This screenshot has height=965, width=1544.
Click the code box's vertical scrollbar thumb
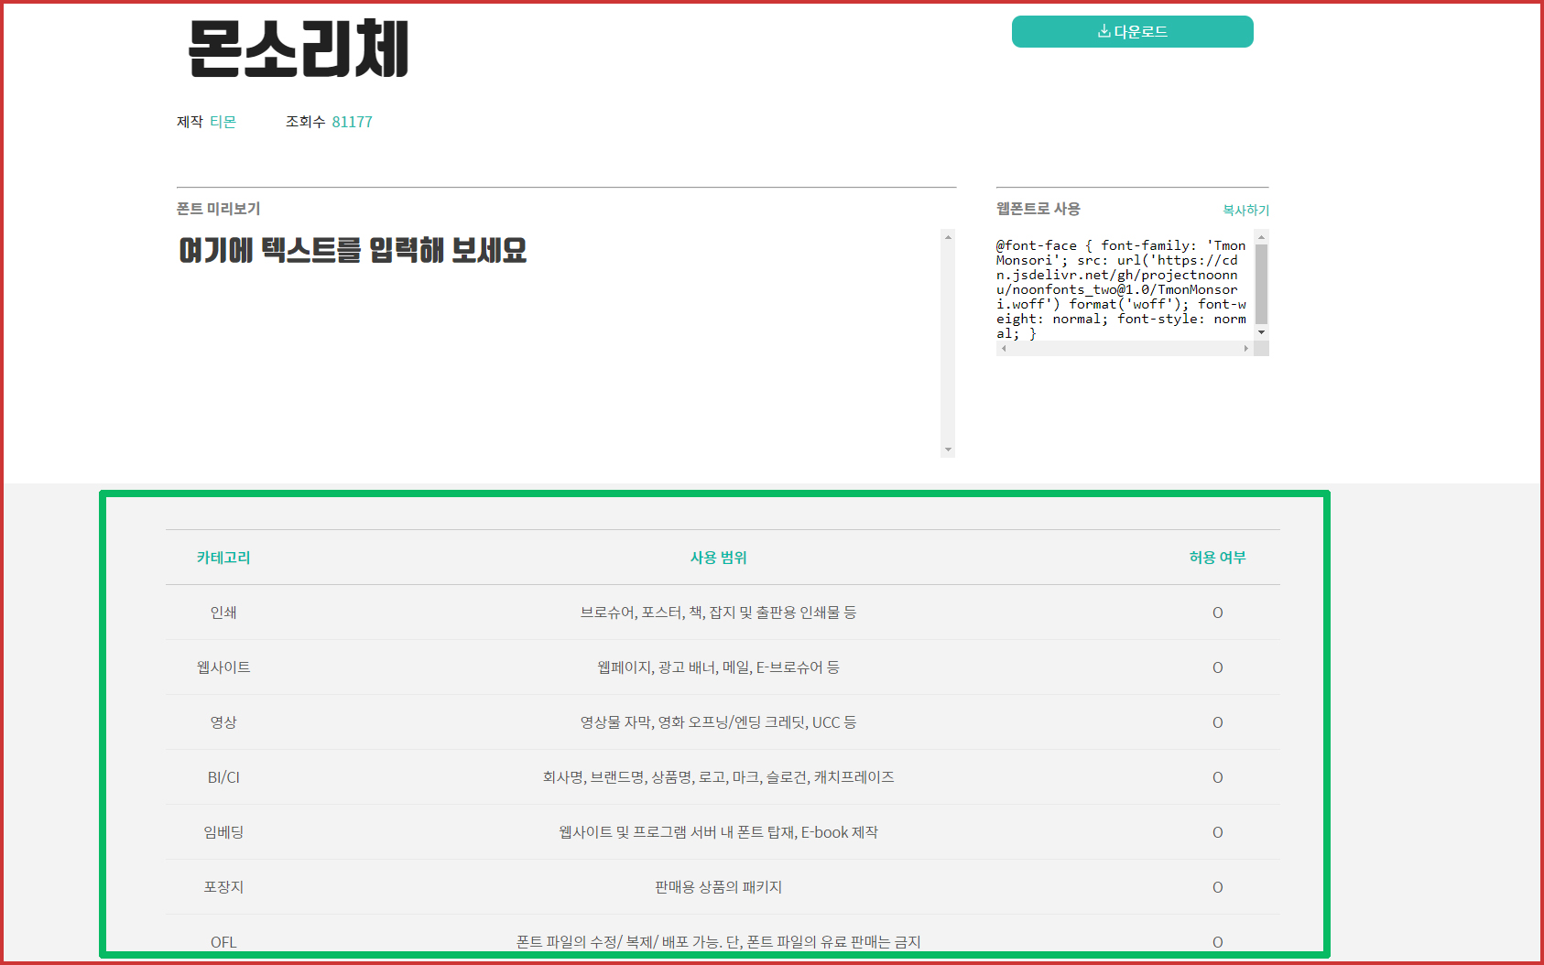1261,284
